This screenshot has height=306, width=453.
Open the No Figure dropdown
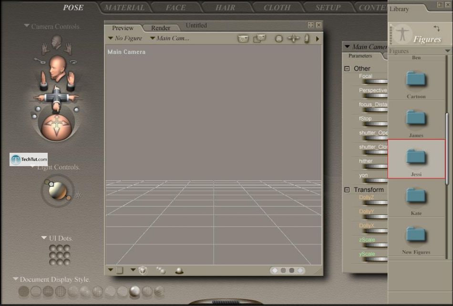(x=125, y=38)
